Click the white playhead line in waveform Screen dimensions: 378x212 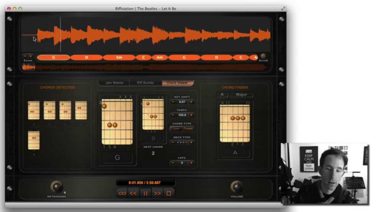point(61,35)
